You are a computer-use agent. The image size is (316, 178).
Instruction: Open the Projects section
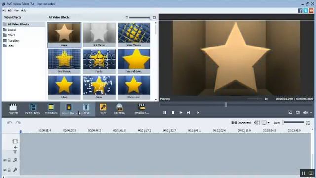pos(13,109)
